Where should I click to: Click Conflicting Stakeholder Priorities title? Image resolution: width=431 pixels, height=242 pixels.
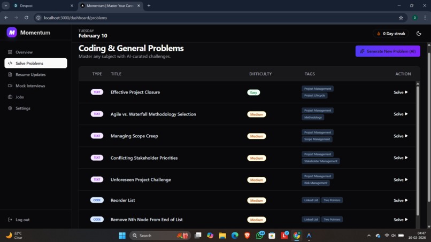pos(144,158)
